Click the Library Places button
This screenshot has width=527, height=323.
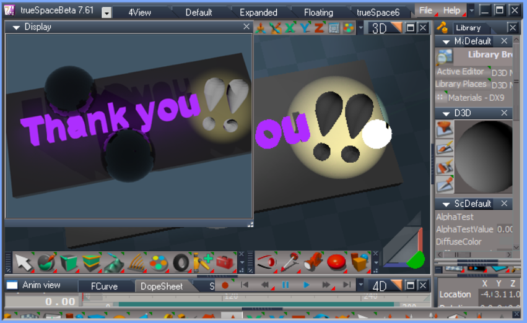tap(461, 84)
